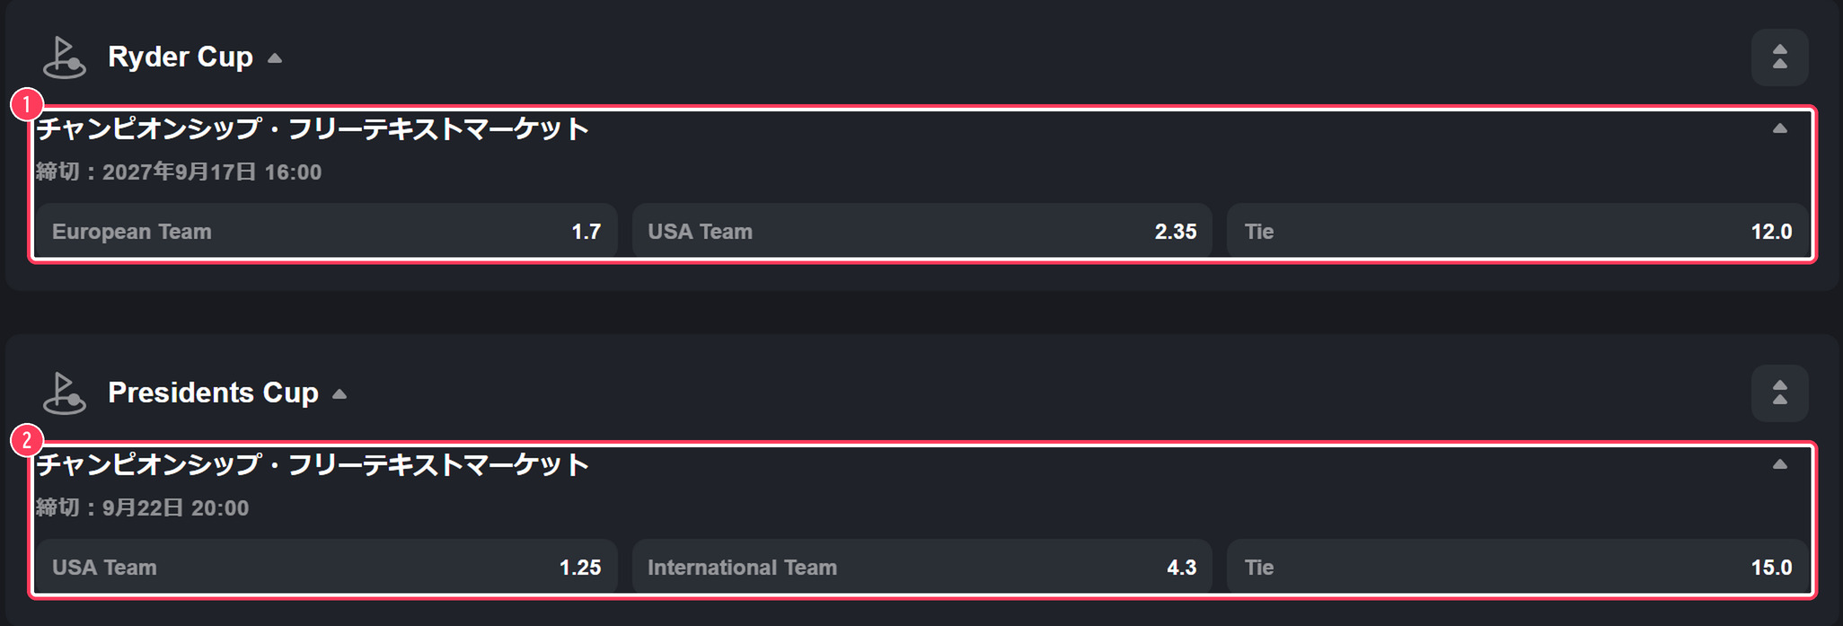The width and height of the screenshot is (1843, 626).
Task: Click the golf flag icon beside Presidents Cup
Action: click(x=65, y=393)
